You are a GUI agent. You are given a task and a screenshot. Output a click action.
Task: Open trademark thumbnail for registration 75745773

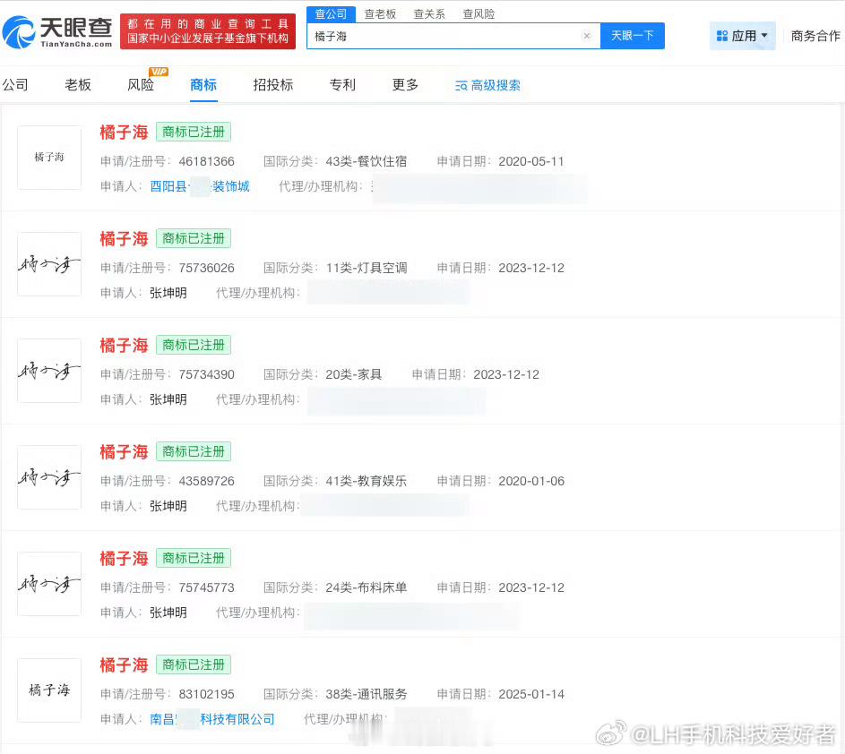(49, 584)
